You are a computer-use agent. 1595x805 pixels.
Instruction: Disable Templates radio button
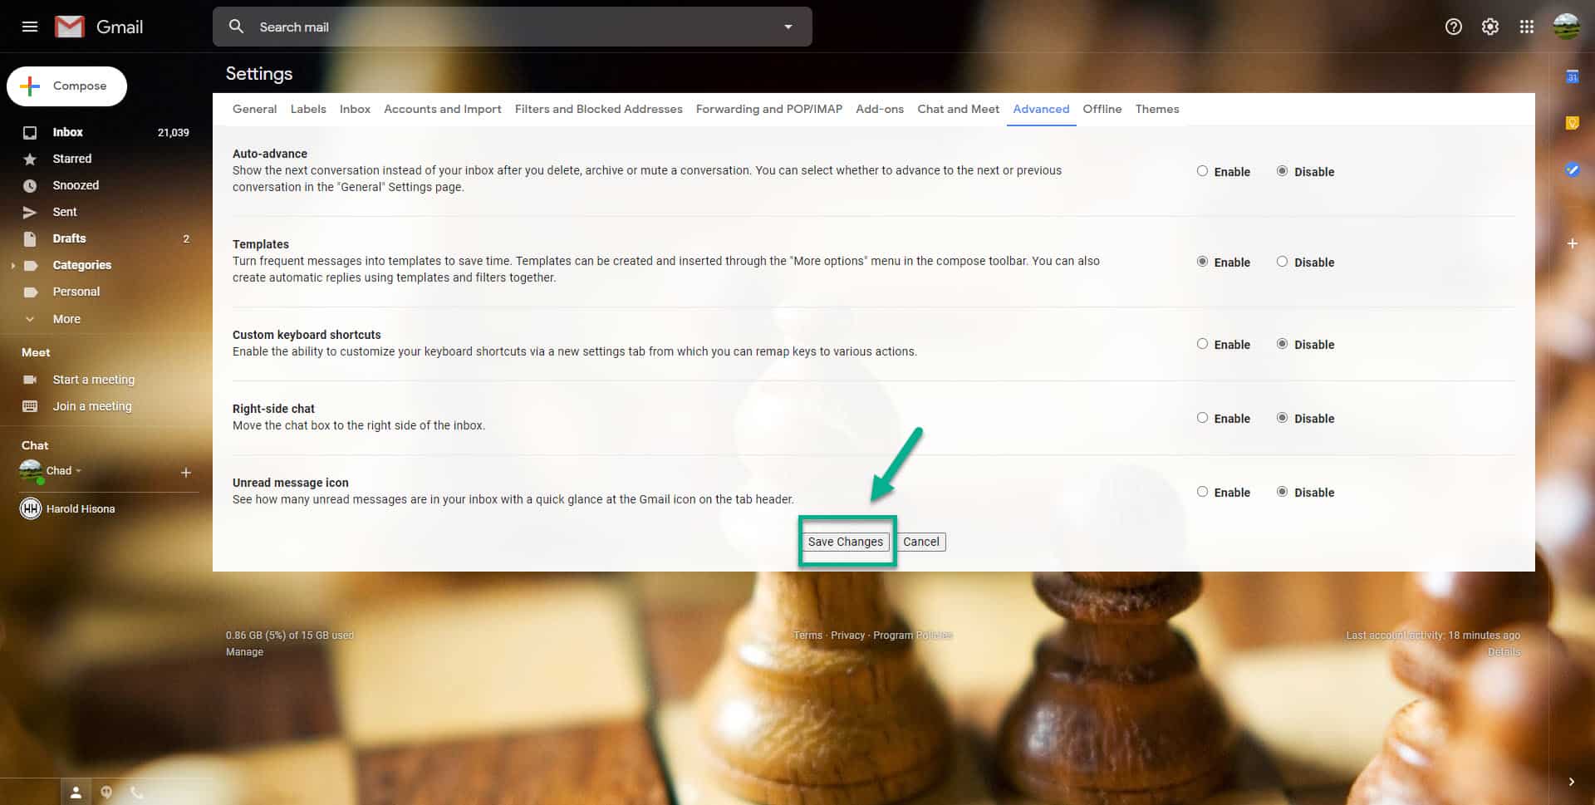[x=1282, y=262]
